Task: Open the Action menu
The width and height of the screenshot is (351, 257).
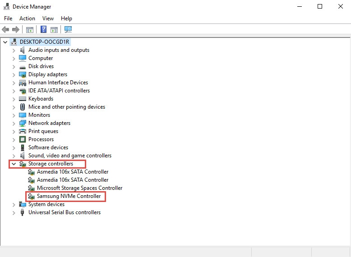Action: 27,18
